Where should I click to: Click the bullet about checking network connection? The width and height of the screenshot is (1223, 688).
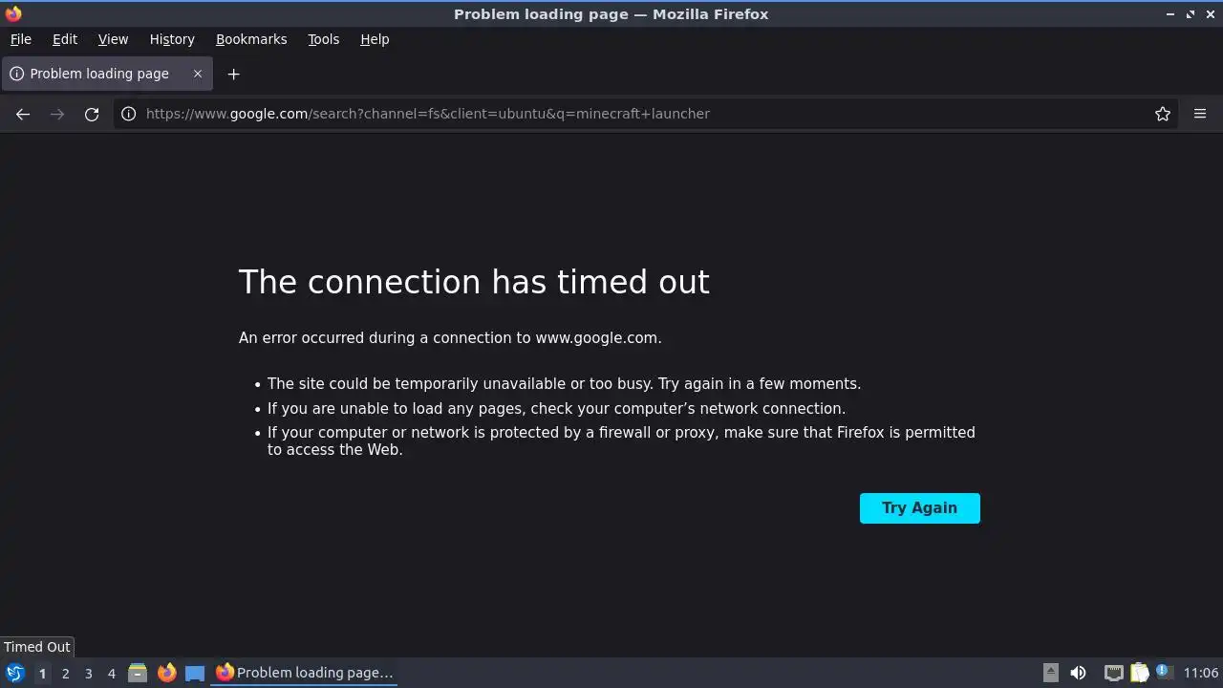pyautogui.click(x=556, y=408)
